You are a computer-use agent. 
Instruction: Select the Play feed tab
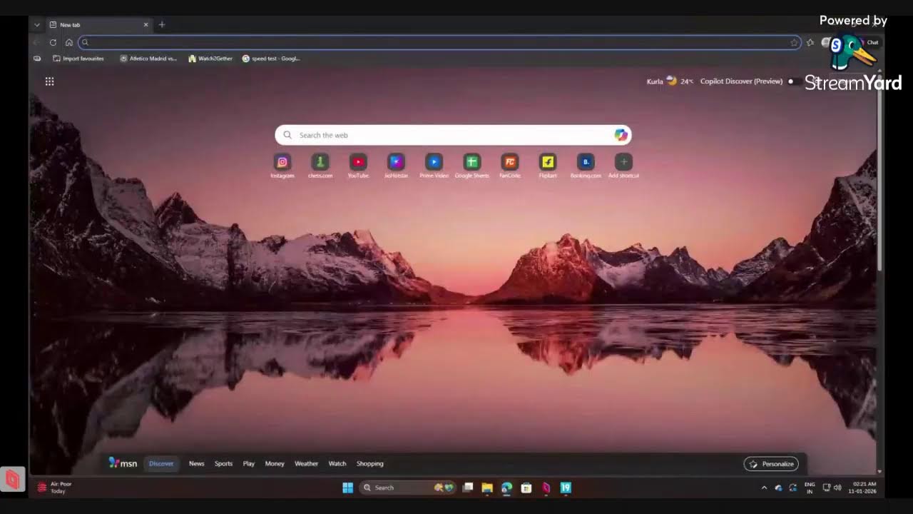pos(248,463)
